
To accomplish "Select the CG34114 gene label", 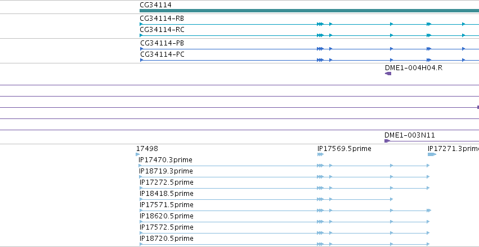I will (155, 5).
